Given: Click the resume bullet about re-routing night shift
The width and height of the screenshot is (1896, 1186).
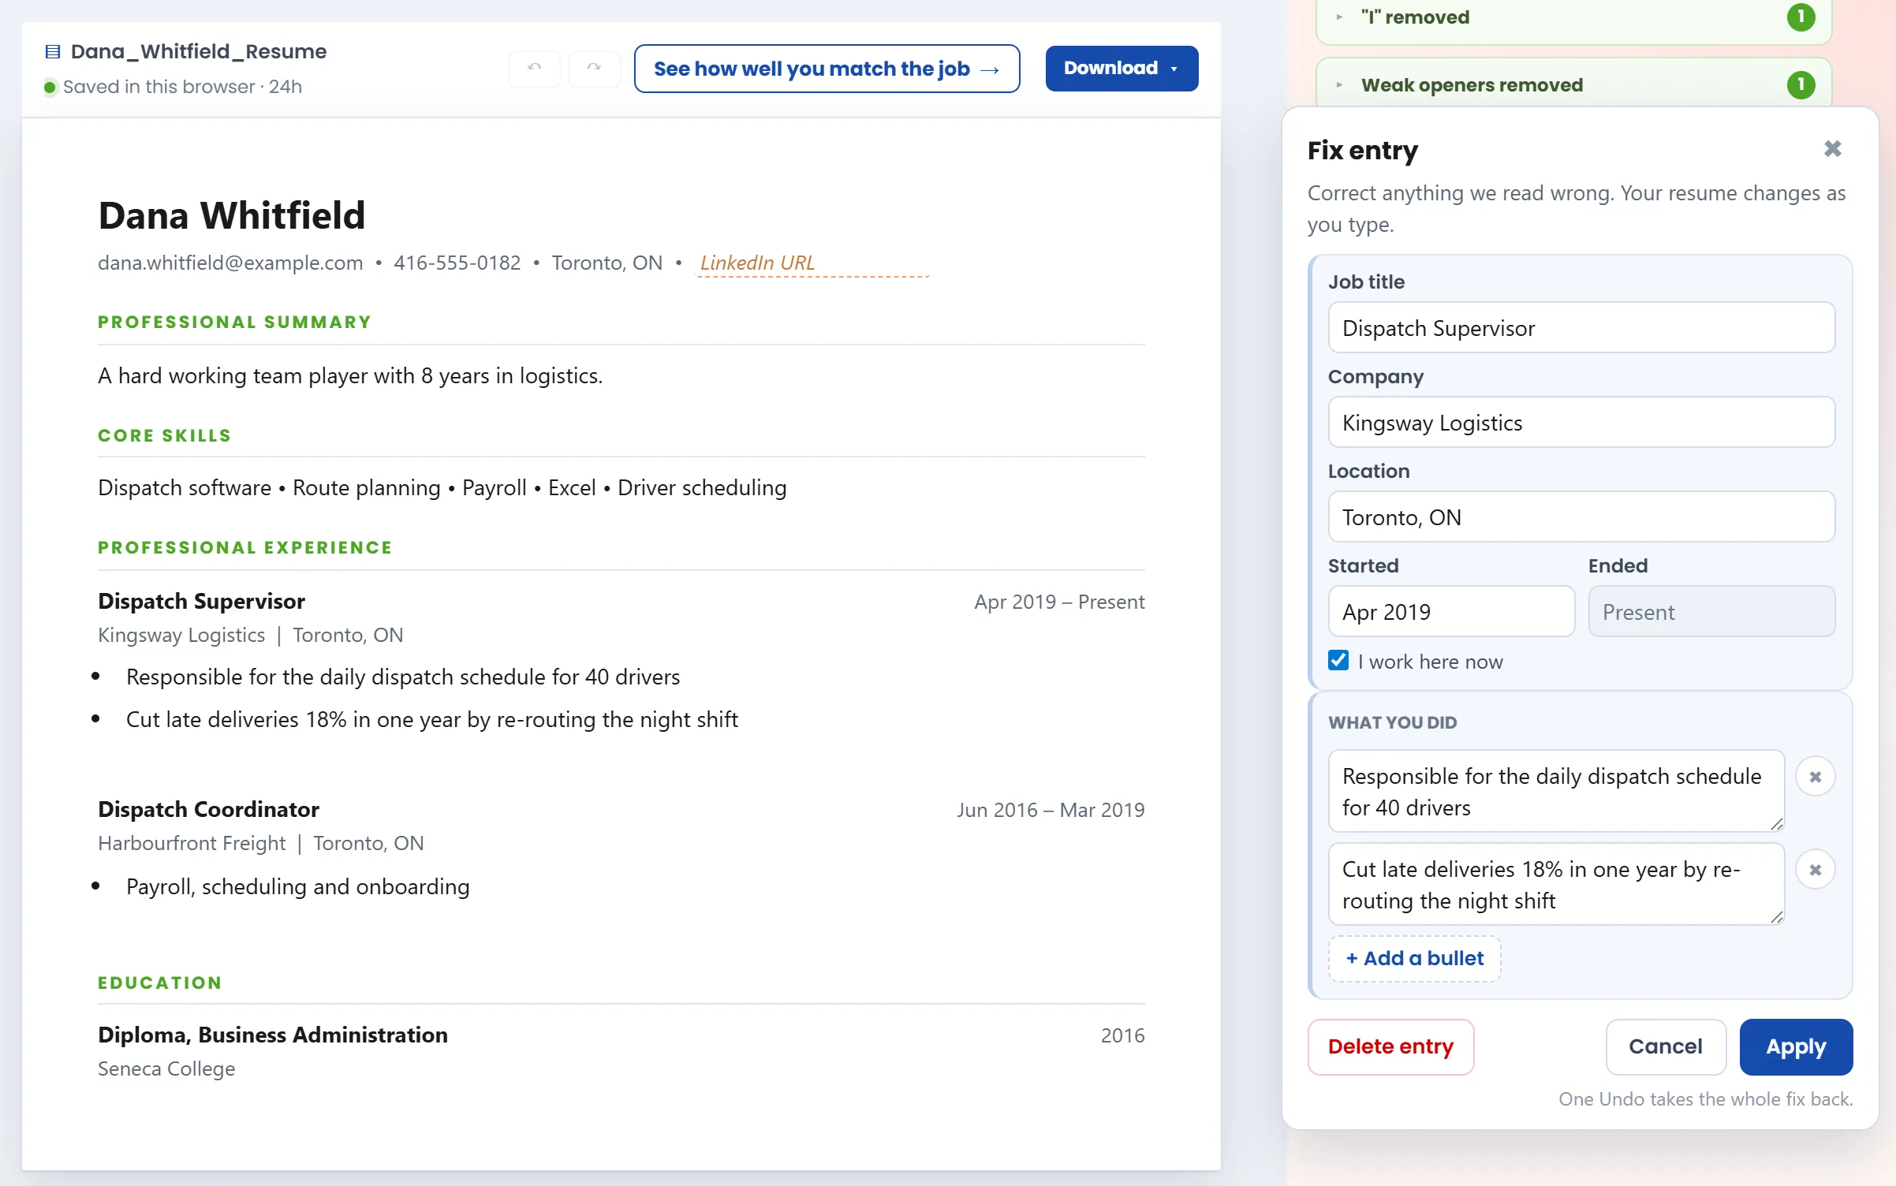Looking at the screenshot, I should 432,719.
